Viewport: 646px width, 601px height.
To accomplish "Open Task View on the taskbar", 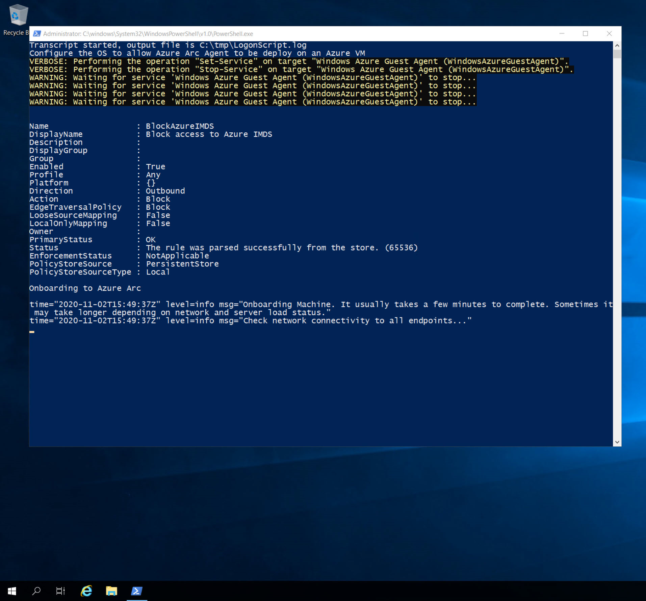I will (60, 591).
